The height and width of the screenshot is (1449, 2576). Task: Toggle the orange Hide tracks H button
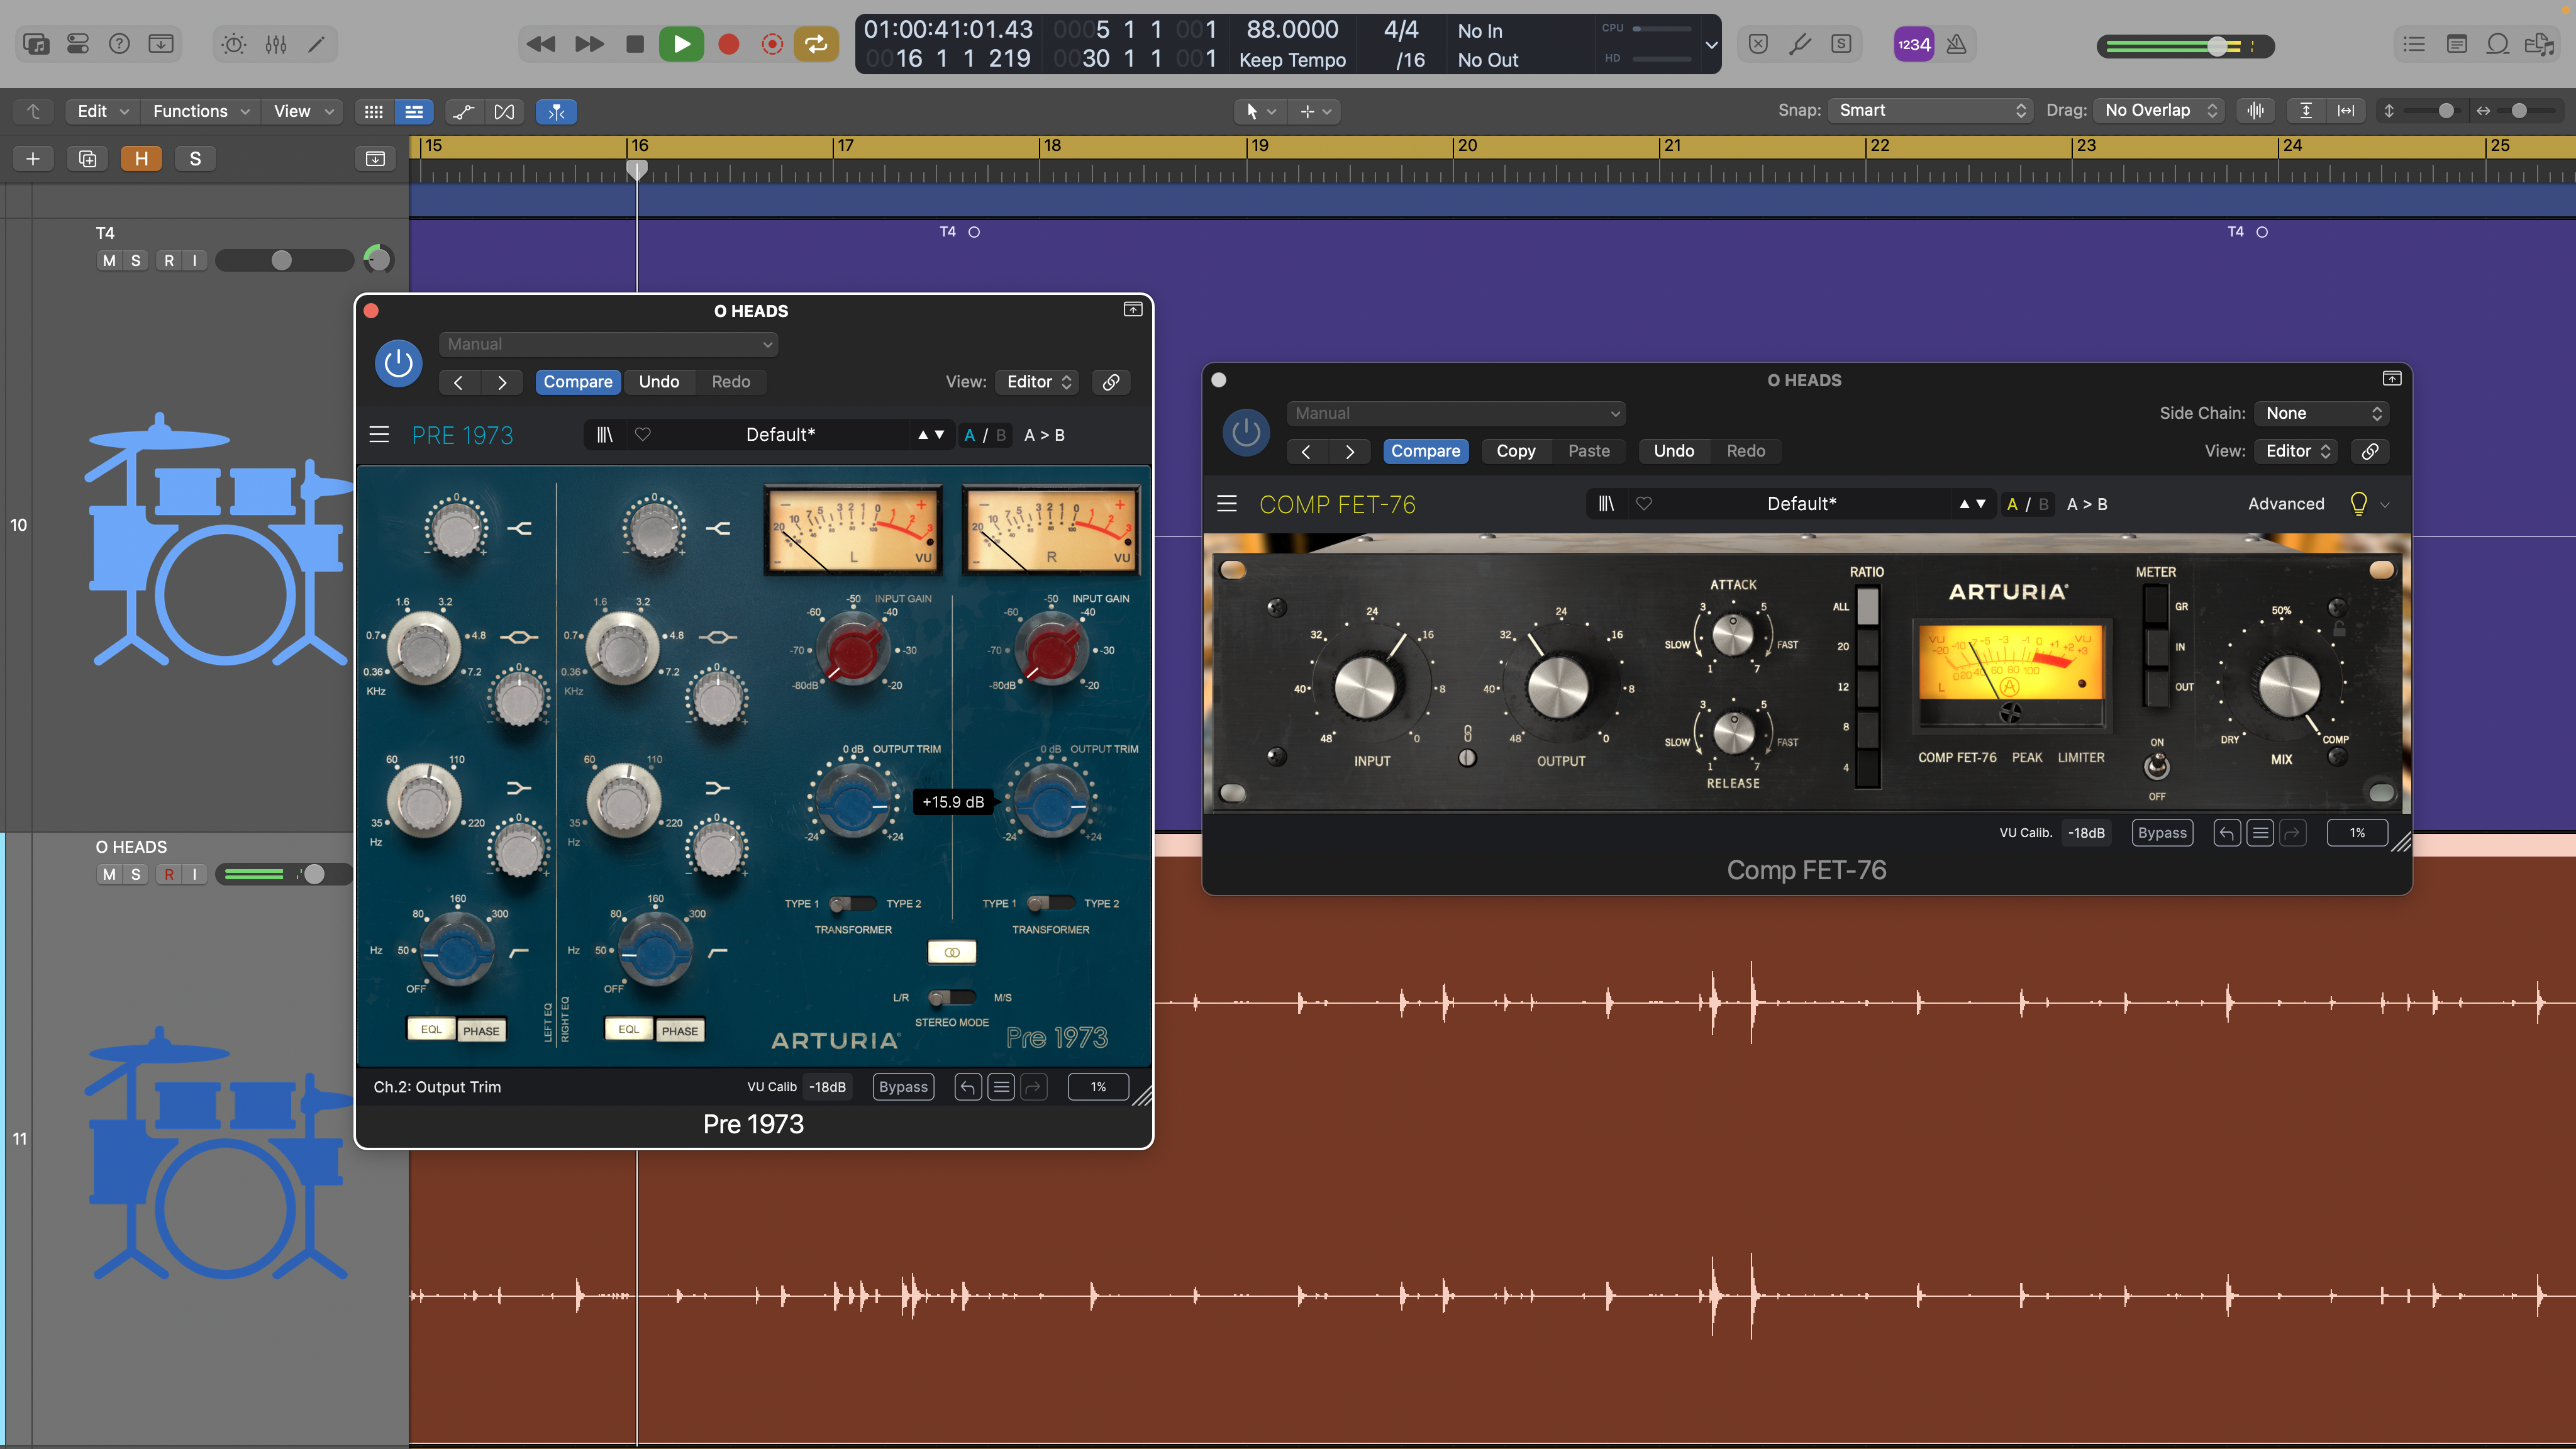tap(141, 158)
